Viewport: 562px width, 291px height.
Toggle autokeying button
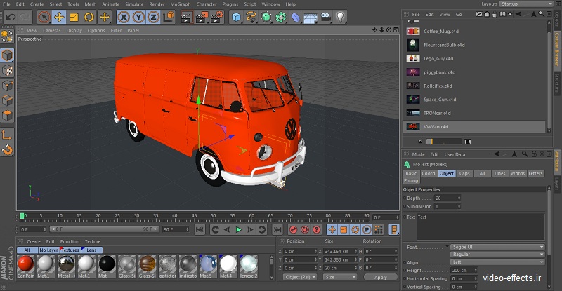coord(305,230)
